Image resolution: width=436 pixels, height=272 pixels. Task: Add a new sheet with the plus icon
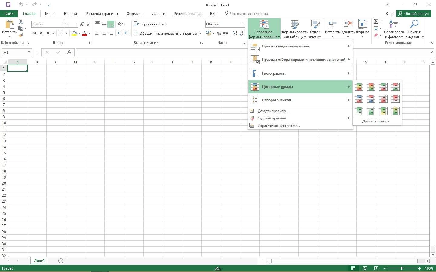(61, 261)
